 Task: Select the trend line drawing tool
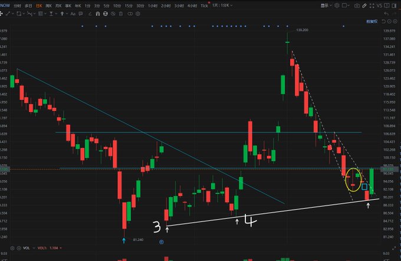(x=8, y=14)
